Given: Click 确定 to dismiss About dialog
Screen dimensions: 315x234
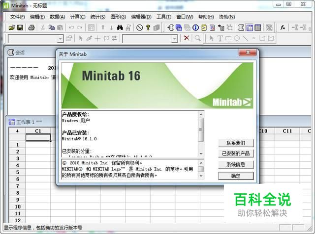Looking at the screenshot, I should (236, 176).
